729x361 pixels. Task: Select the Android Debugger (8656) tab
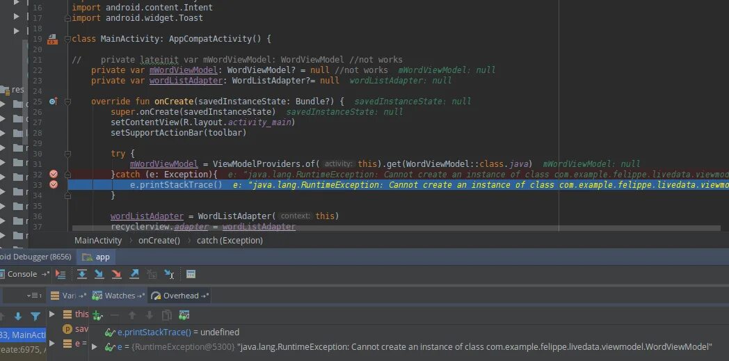(x=35, y=257)
